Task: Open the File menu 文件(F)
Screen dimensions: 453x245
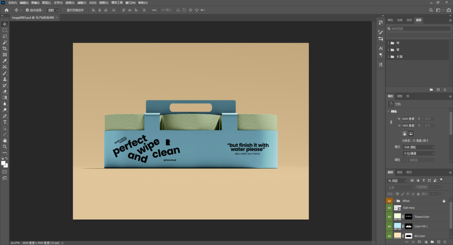Action: pyautogui.click(x=12, y=3)
